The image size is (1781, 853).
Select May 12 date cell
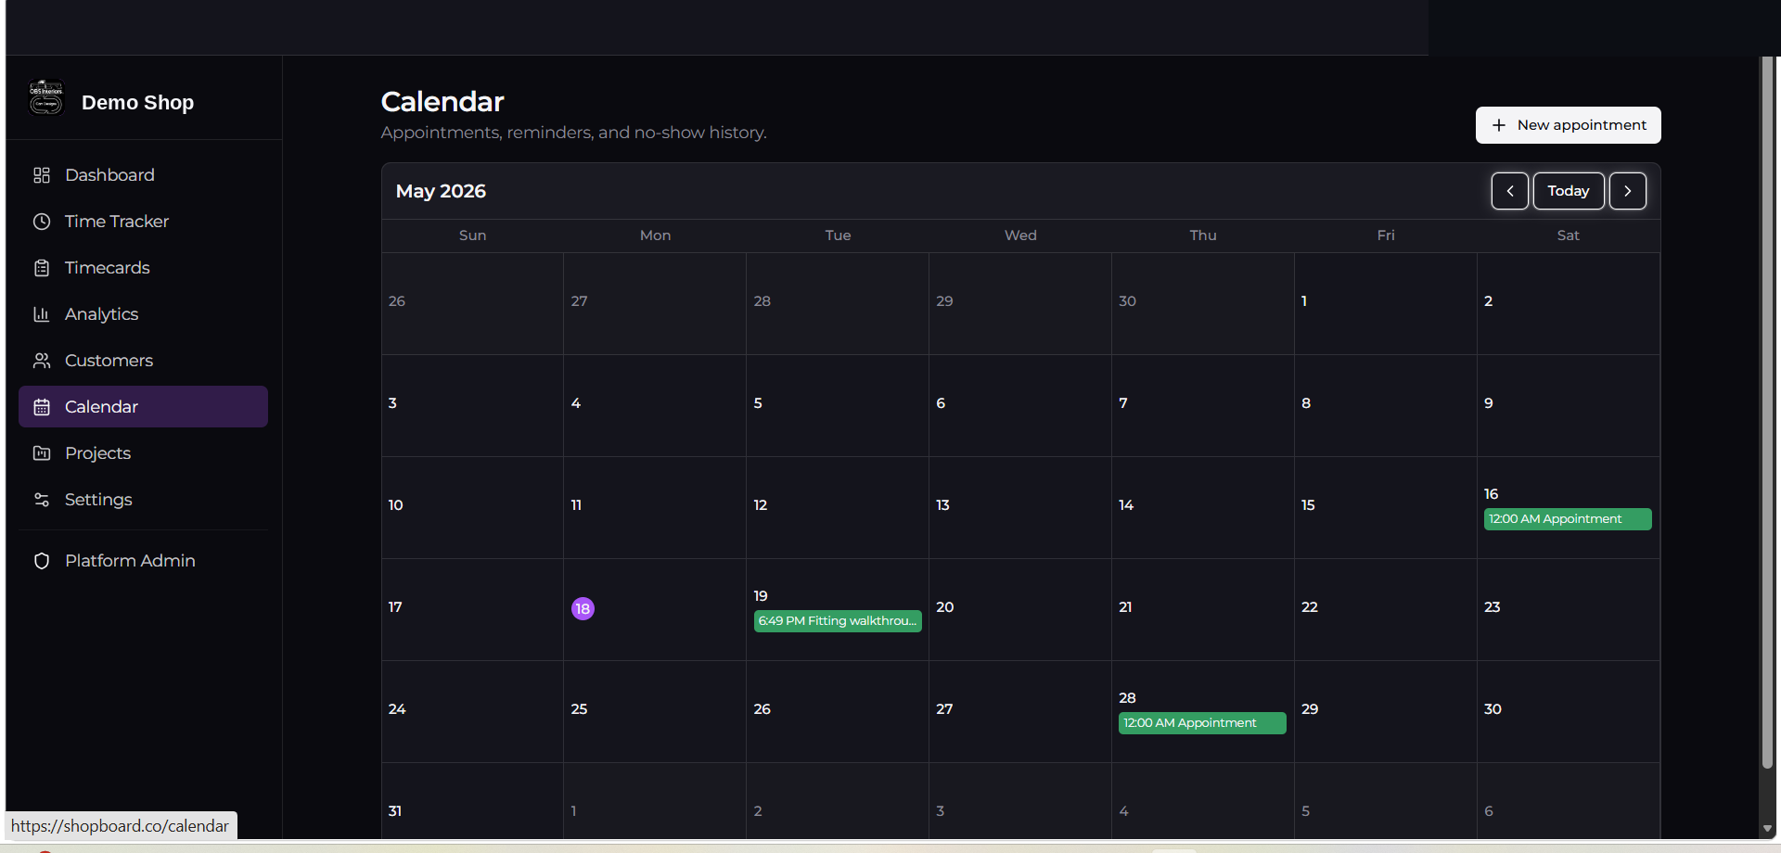(838, 508)
